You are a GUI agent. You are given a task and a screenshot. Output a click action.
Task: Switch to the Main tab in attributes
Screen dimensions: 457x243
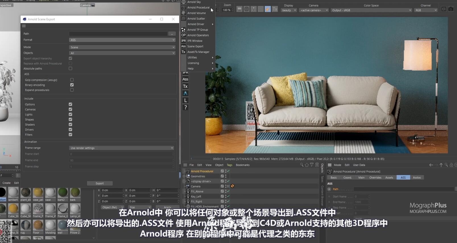(361, 178)
